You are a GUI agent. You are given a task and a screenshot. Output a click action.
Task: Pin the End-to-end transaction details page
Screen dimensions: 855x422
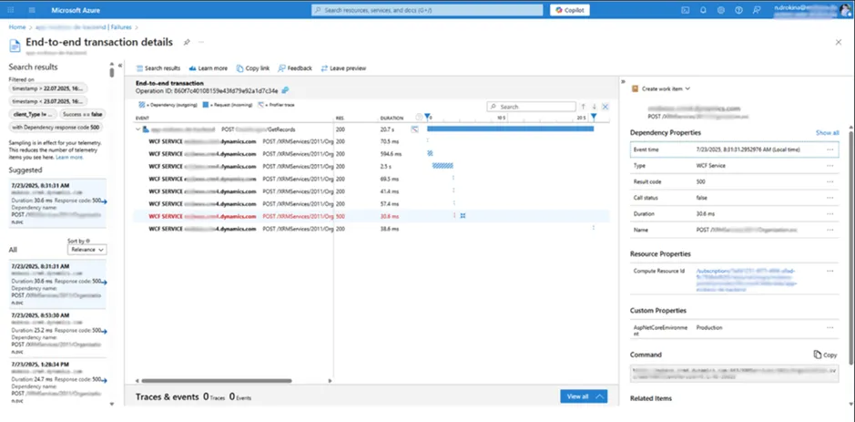tap(187, 43)
